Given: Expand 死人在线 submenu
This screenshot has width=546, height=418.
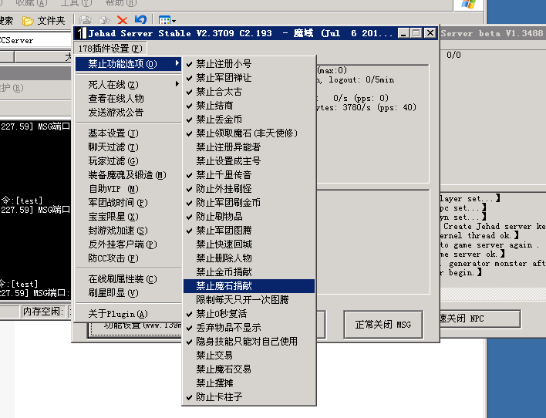Looking at the screenshot, I should tap(113, 85).
